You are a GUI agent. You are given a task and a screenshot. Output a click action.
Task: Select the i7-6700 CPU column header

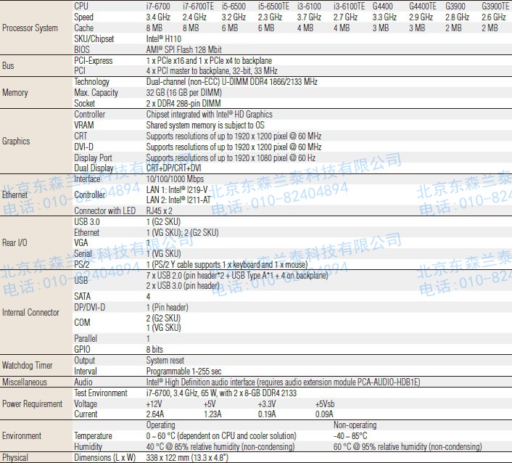point(158,6)
